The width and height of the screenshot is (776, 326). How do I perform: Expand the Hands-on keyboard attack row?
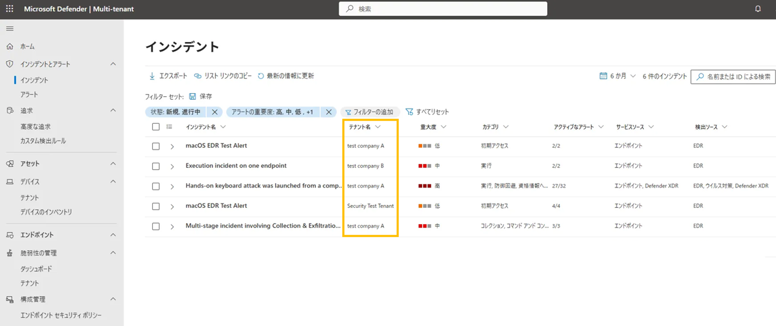click(x=172, y=186)
